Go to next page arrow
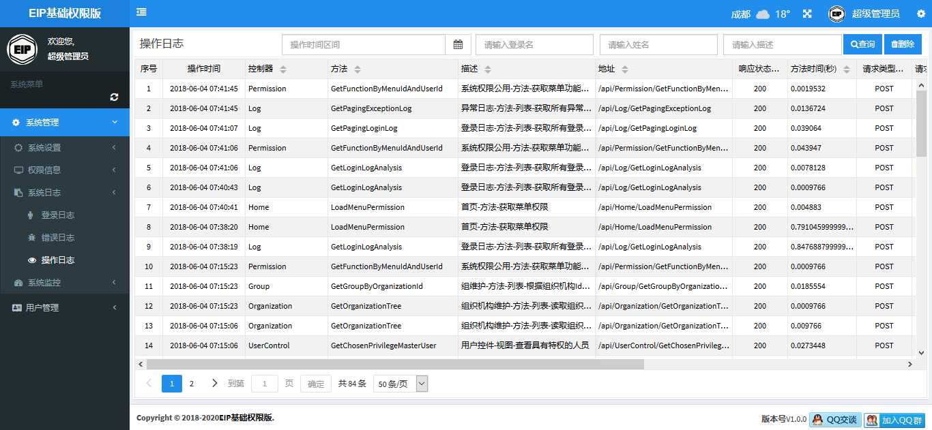This screenshot has width=932, height=430. point(214,384)
